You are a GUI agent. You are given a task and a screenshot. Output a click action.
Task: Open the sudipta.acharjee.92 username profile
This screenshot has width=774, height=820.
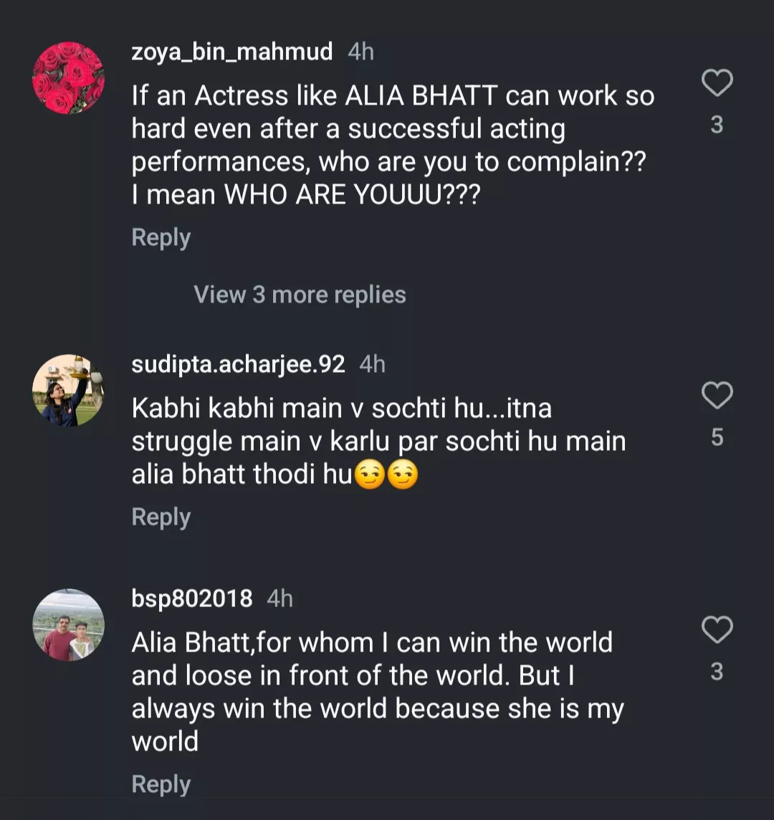click(238, 364)
